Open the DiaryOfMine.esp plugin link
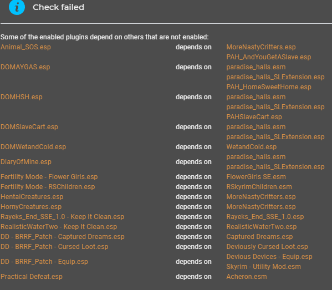Image resolution: width=332 pixels, height=290 pixels. [26, 162]
